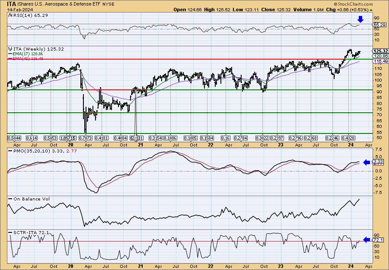Click the 116.49 EMA tag on the right axis

pos(380,61)
